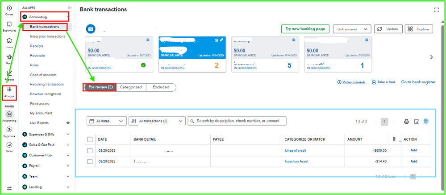
Task: Click Try new banking page button
Action: pyautogui.click(x=305, y=29)
